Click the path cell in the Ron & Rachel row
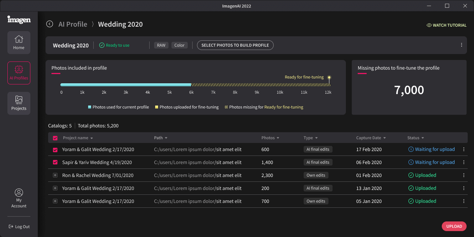This screenshot has width=474, height=237. click(198, 175)
